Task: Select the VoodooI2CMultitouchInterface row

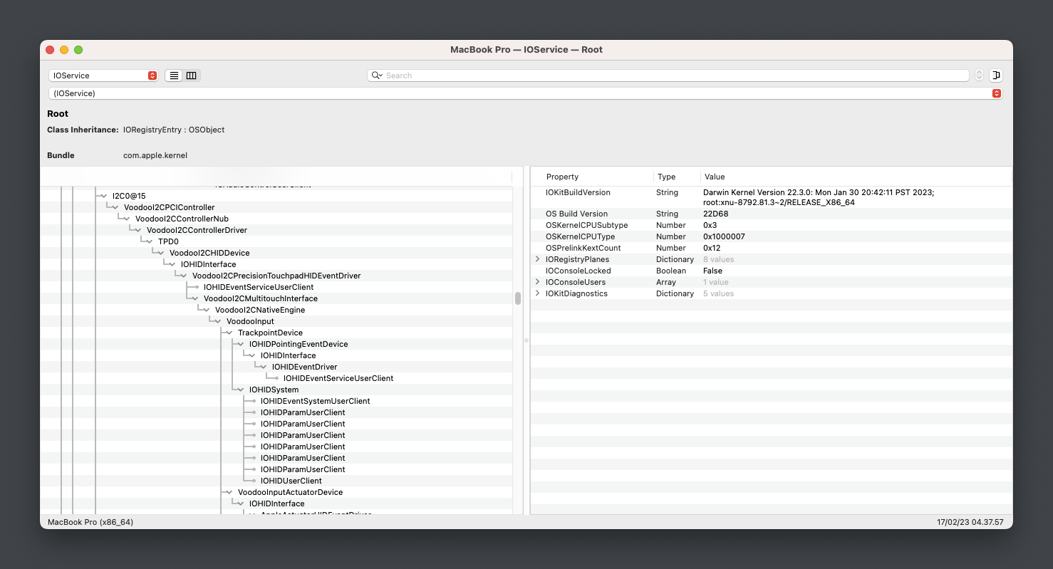Action: coord(276,298)
